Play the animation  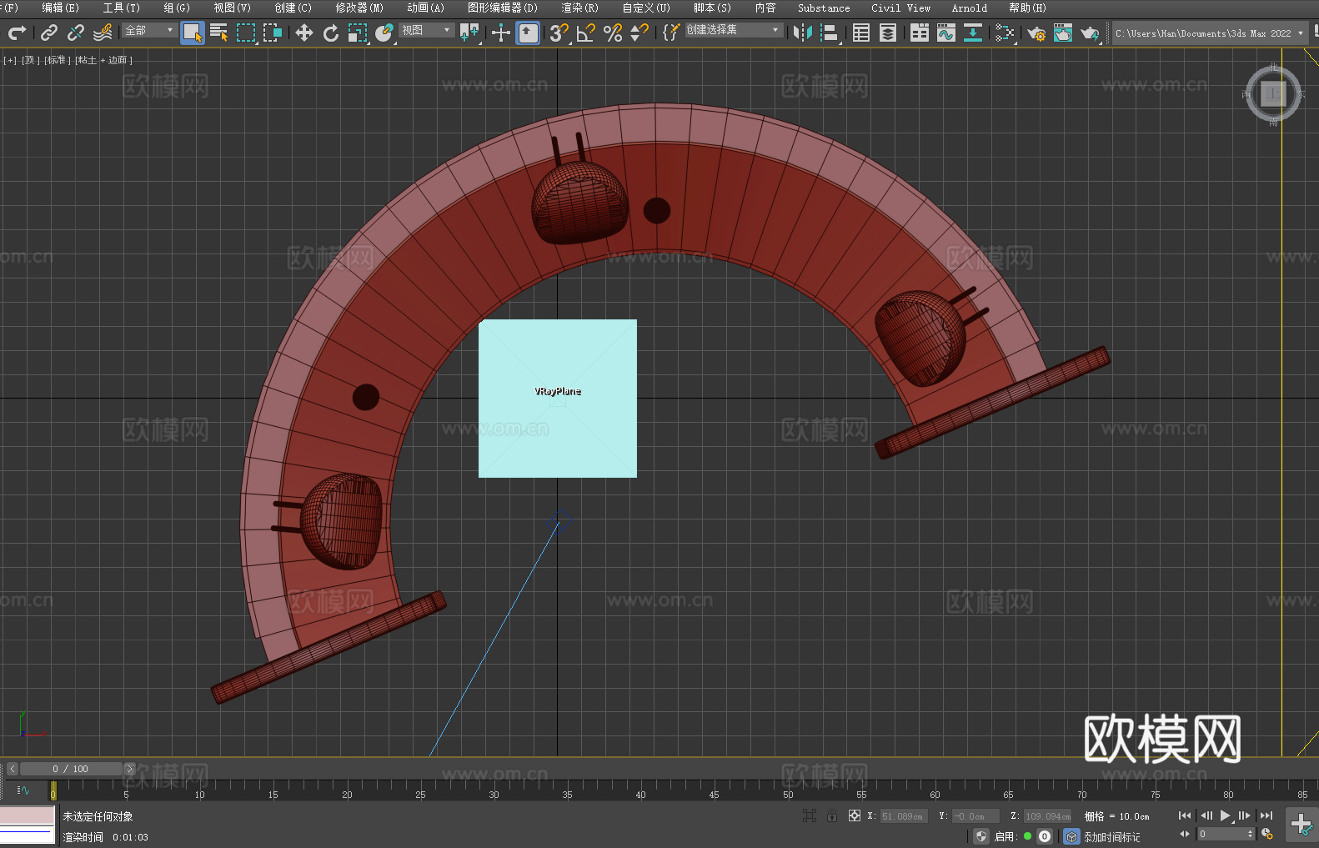pyautogui.click(x=1225, y=815)
